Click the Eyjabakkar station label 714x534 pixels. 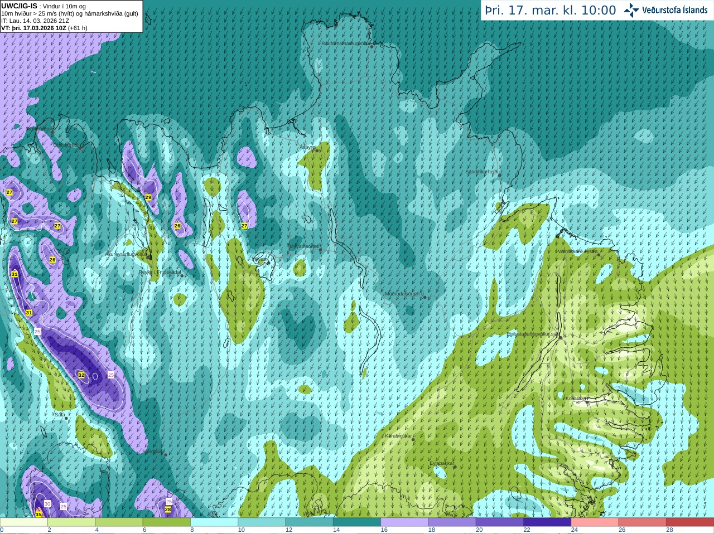point(442,463)
